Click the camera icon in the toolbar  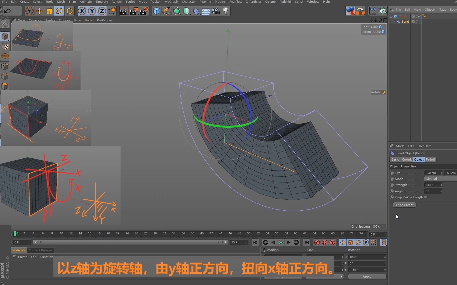[216, 11]
